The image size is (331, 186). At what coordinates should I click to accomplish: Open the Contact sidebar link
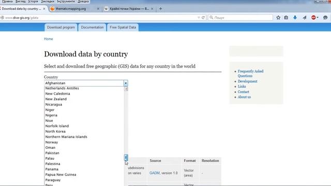coord(243,92)
